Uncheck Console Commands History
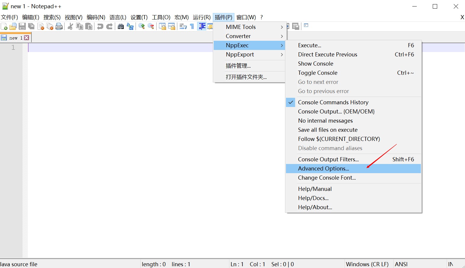Image resolution: width=465 pixels, height=268 pixels. [x=353, y=102]
